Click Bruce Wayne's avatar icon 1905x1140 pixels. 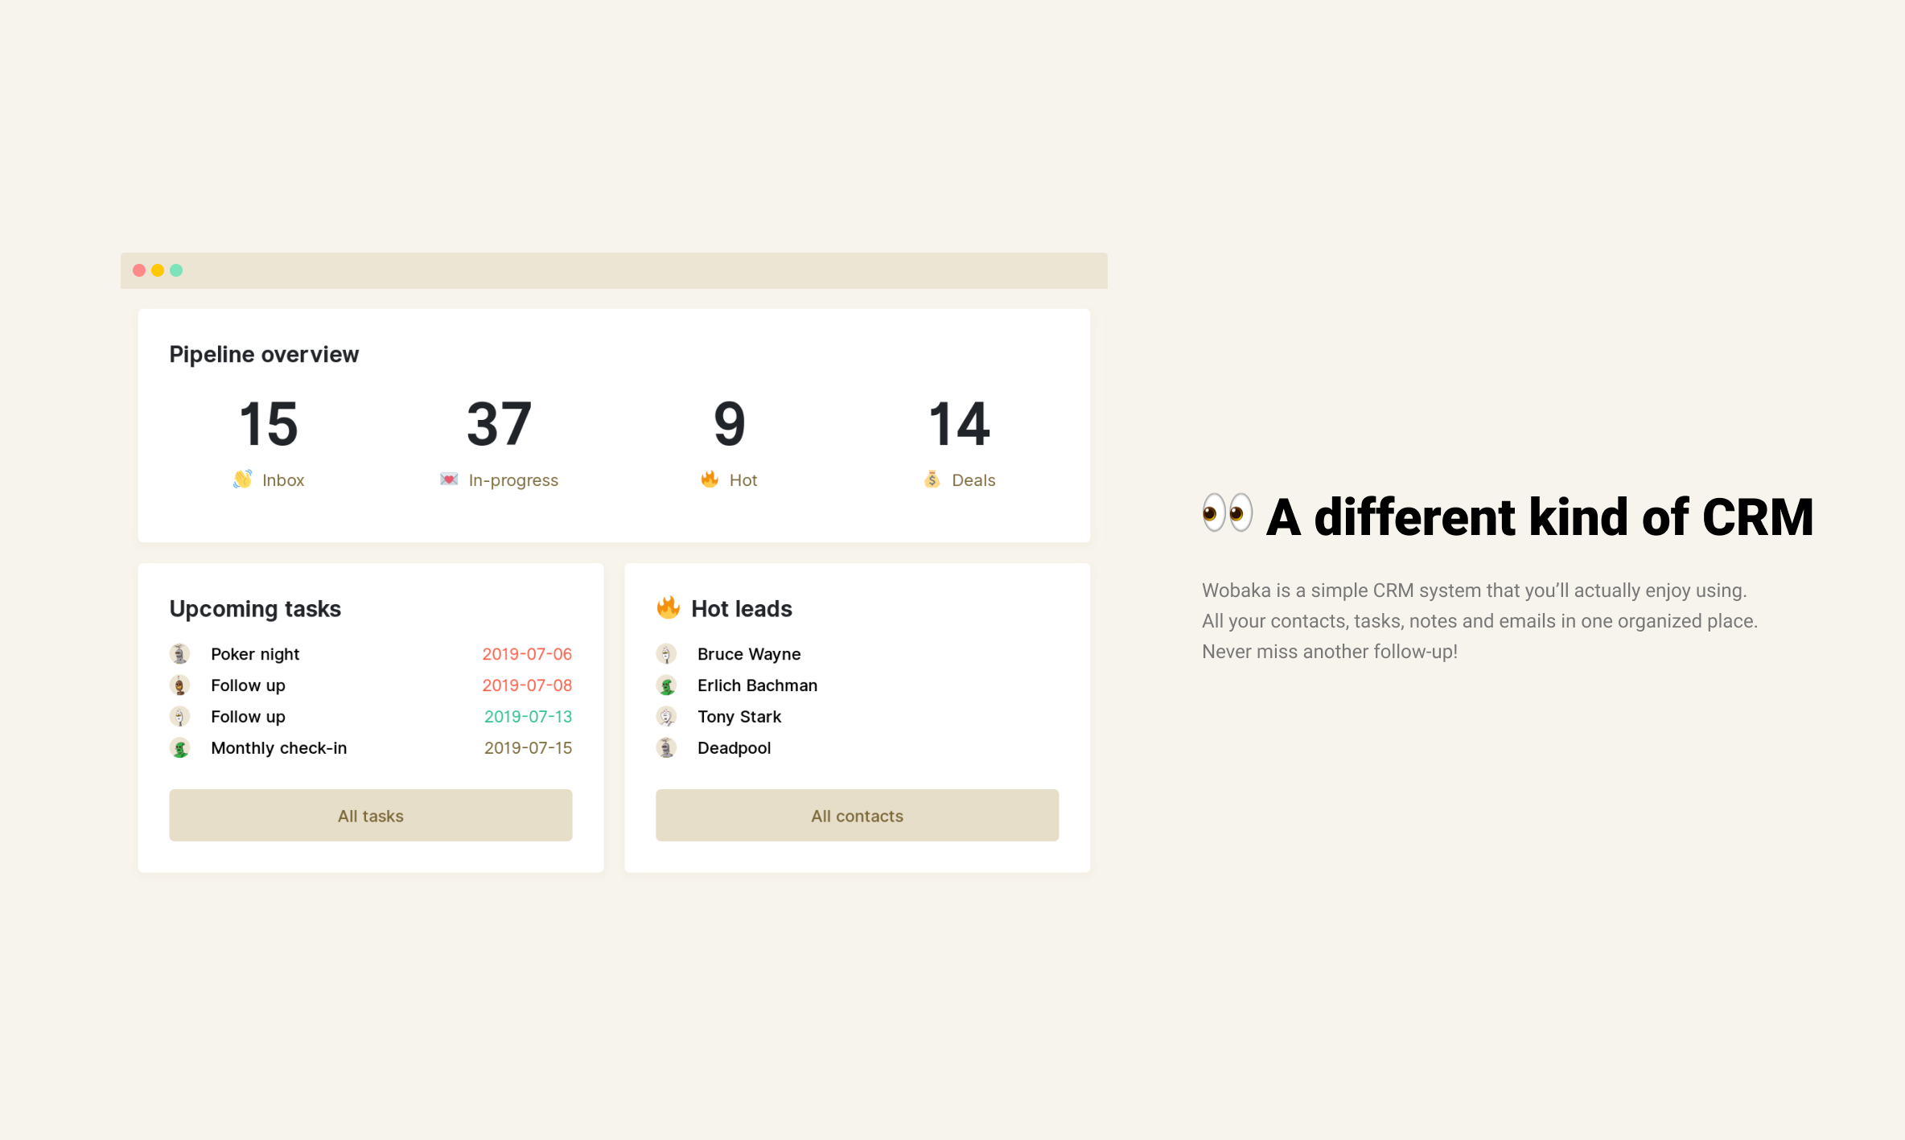pyautogui.click(x=666, y=652)
